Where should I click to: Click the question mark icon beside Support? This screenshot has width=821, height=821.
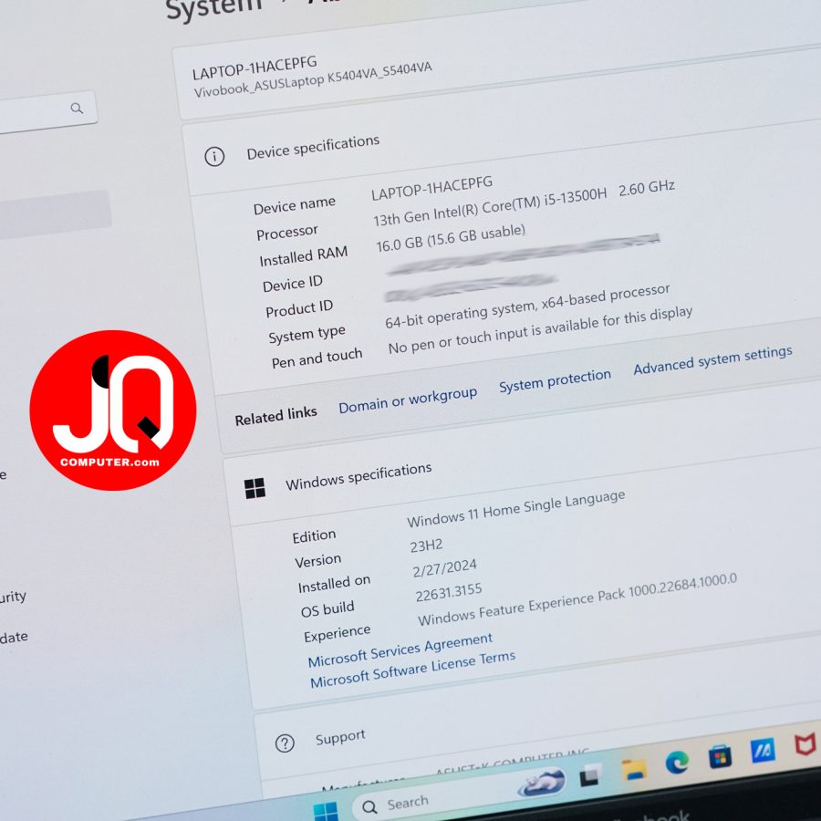point(285,743)
